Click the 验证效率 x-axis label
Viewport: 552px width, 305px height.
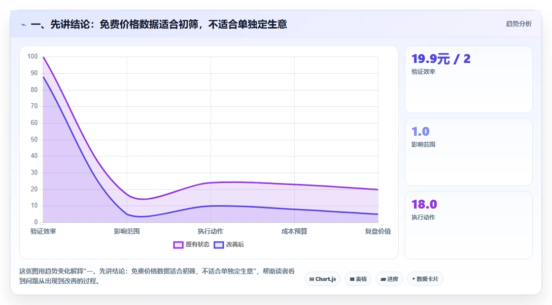pyautogui.click(x=43, y=231)
